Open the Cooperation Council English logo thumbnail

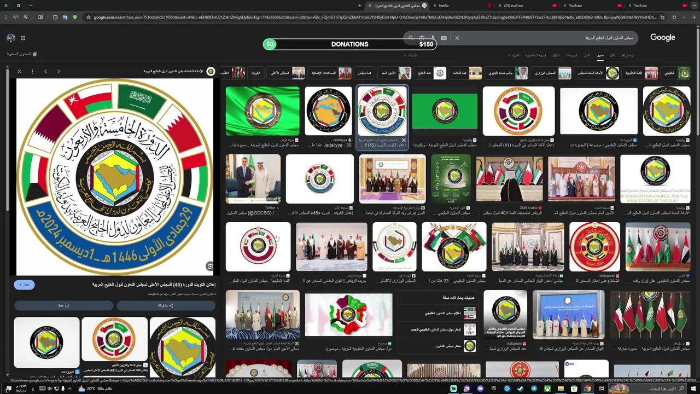(655, 179)
